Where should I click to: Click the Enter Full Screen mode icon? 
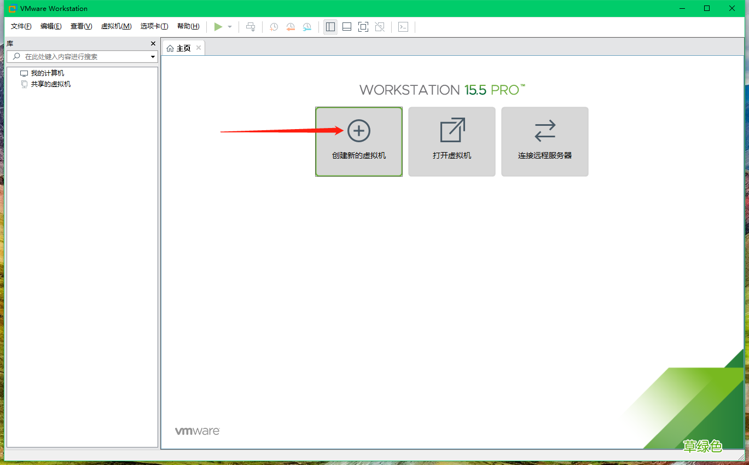click(x=363, y=26)
